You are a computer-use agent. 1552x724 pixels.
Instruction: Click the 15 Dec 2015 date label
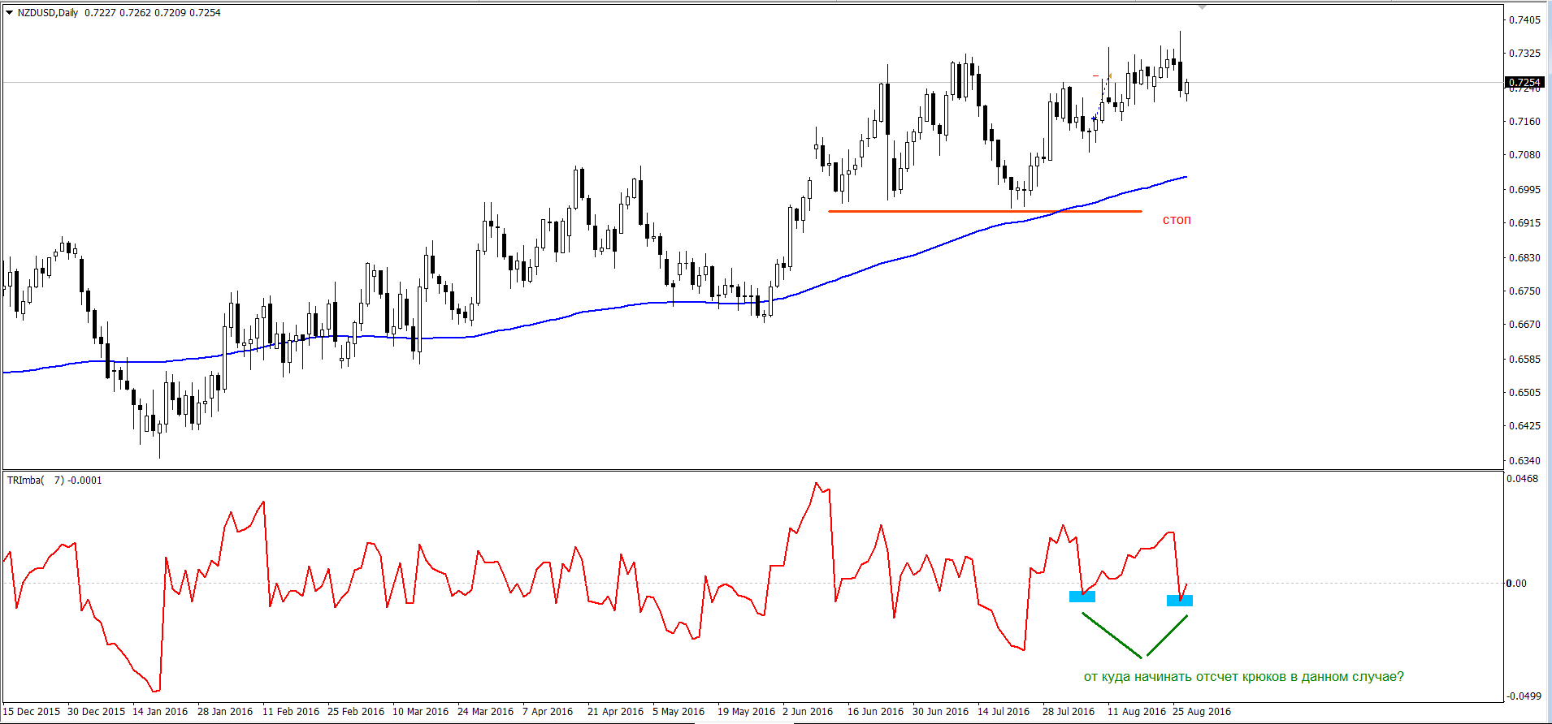(32, 711)
